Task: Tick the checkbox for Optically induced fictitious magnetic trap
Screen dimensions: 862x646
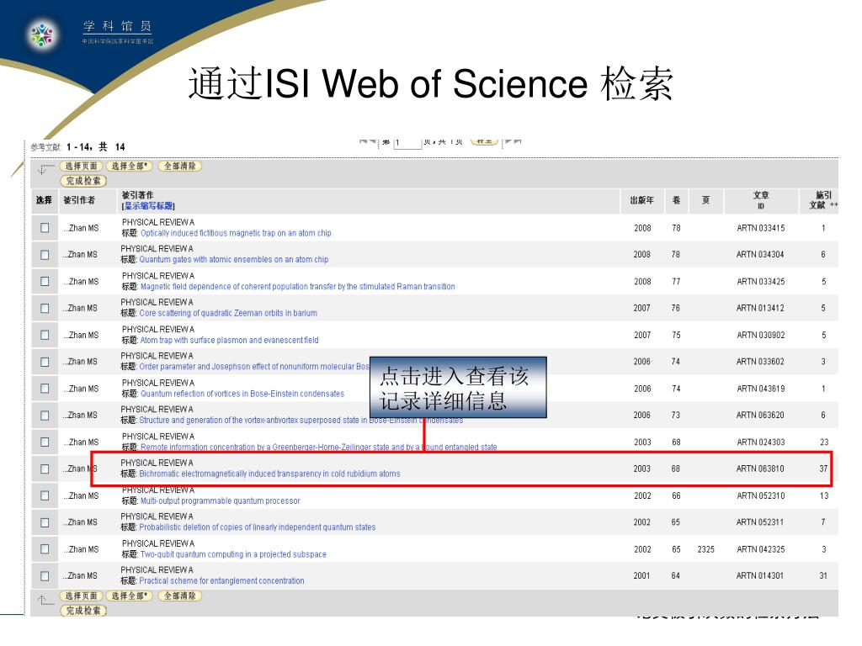Action: [45, 228]
